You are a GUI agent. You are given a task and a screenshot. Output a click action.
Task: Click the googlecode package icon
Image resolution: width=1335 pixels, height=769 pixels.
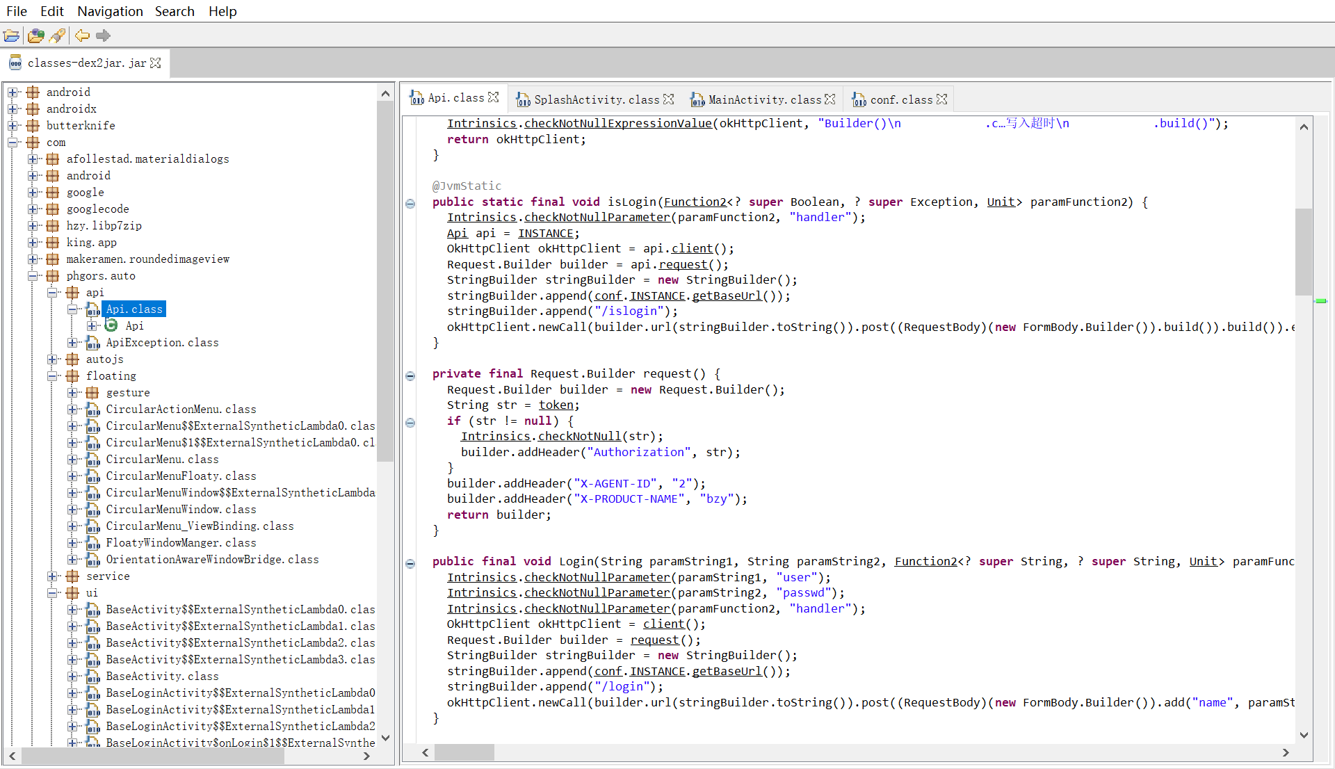coord(52,209)
